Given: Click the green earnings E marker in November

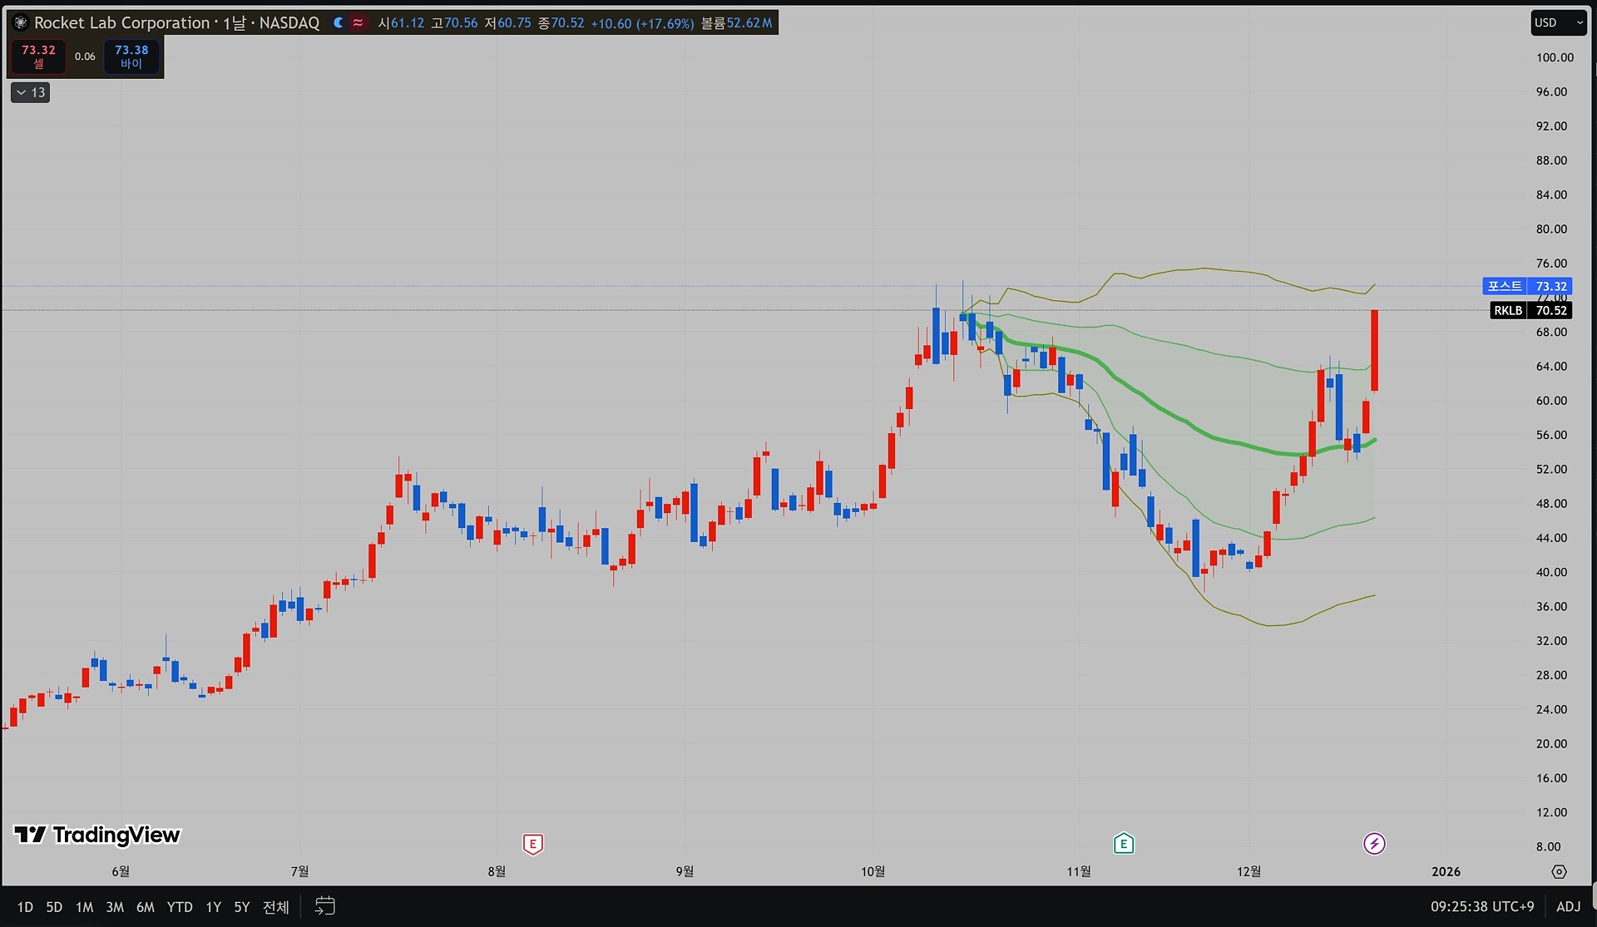Looking at the screenshot, I should point(1124,845).
